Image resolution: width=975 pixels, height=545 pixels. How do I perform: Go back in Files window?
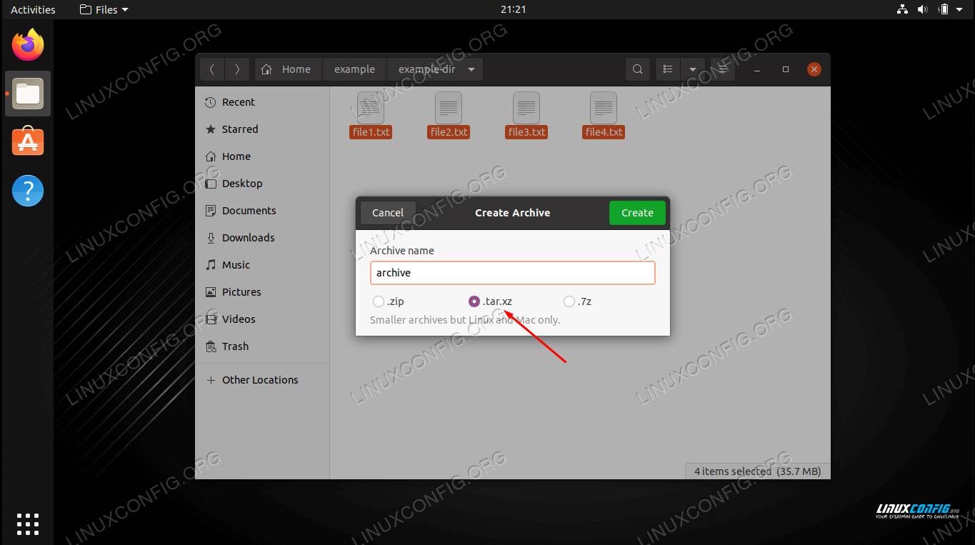212,69
